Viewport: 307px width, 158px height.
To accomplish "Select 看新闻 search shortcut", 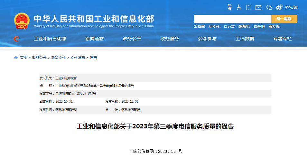I will pos(199,27).
